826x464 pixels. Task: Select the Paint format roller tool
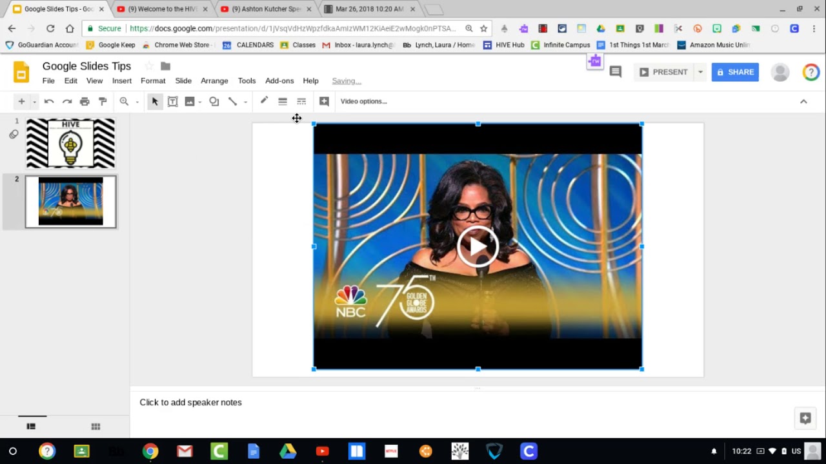pyautogui.click(x=103, y=101)
